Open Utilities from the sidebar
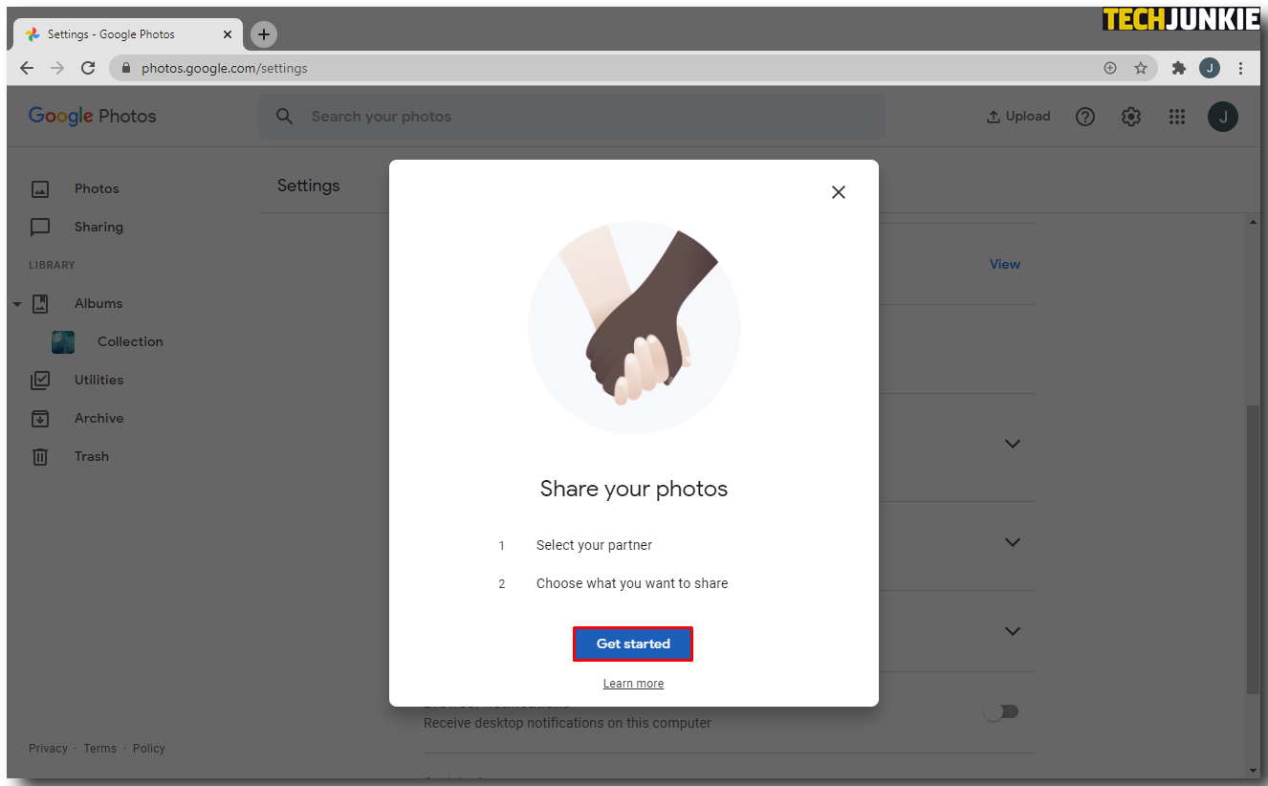 [98, 380]
